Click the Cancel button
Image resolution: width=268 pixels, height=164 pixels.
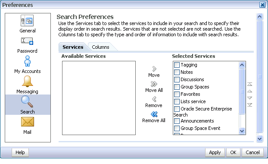click(252, 152)
